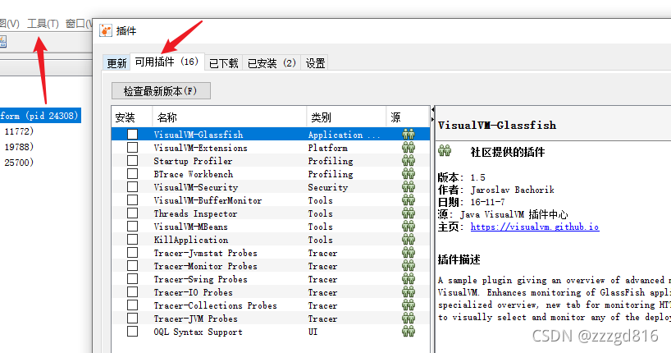Select the Tracer-Collections Probes plugin name

click(x=215, y=305)
